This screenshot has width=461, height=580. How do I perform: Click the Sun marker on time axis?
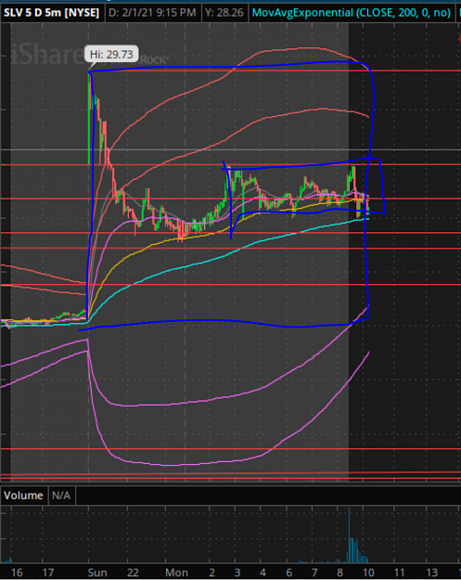click(x=97, y=573)
